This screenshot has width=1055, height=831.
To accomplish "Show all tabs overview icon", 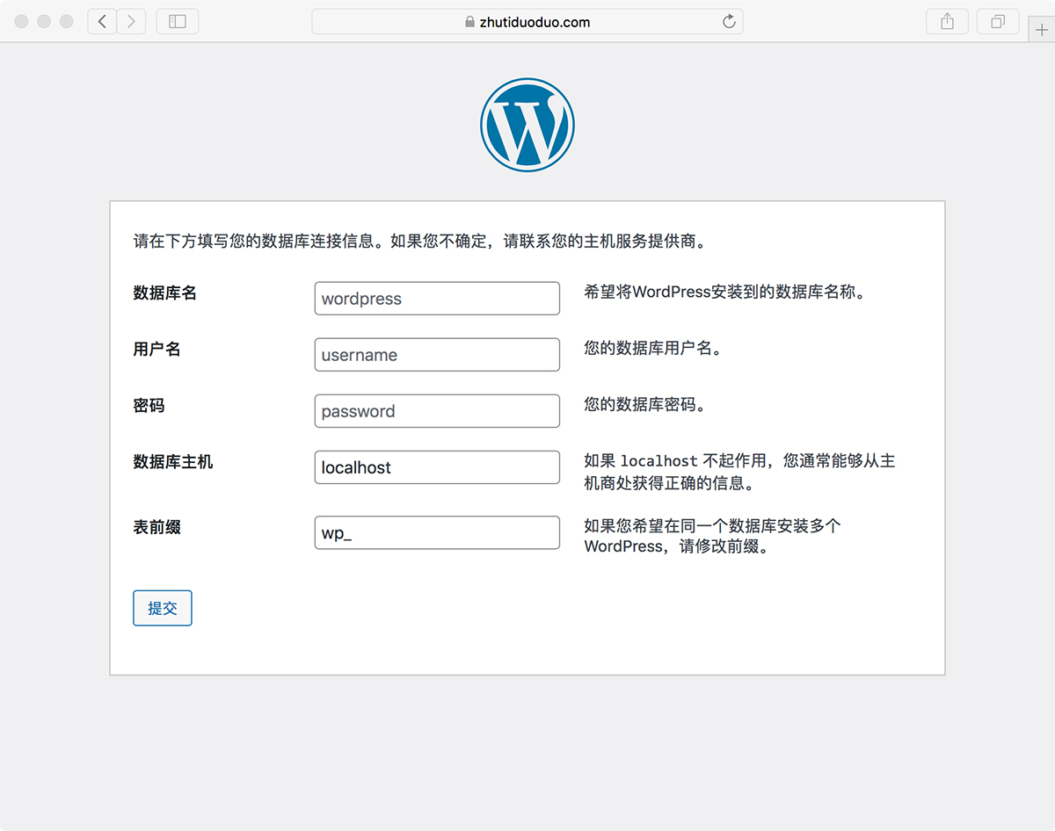I will [x=998, y=22].
